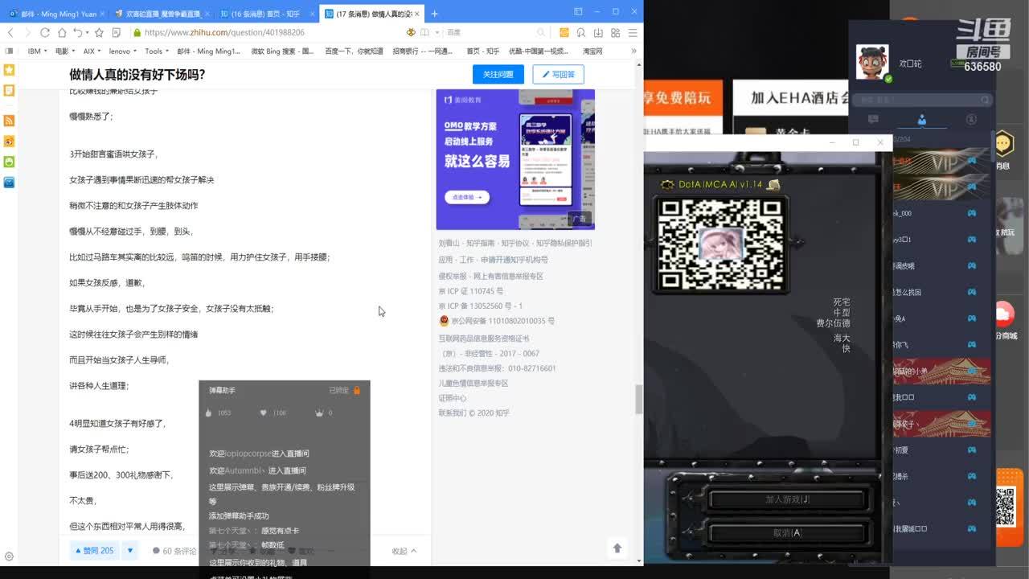Click back-to-top arrow on Zhihu page
Screen dimensions: 1029x579
click(617, 548)
